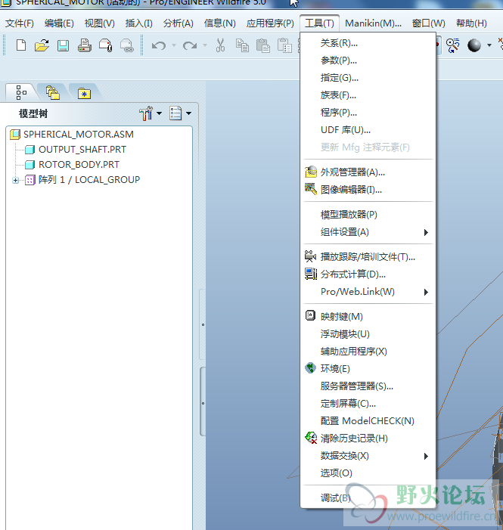Choose 服务器管理器(S)... entry

[368, 386]
